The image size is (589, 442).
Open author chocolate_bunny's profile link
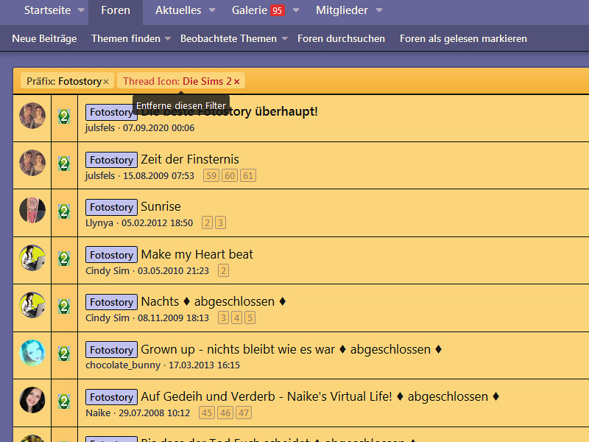pos(123,365)
